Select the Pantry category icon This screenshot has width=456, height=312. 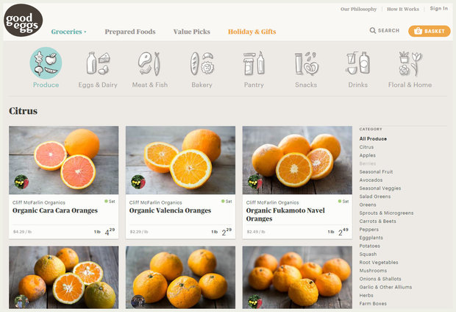pyautogui.click(x=254, y=64)
